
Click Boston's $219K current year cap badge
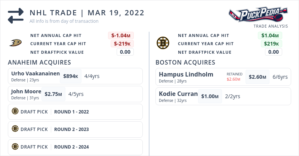(271, 44)
